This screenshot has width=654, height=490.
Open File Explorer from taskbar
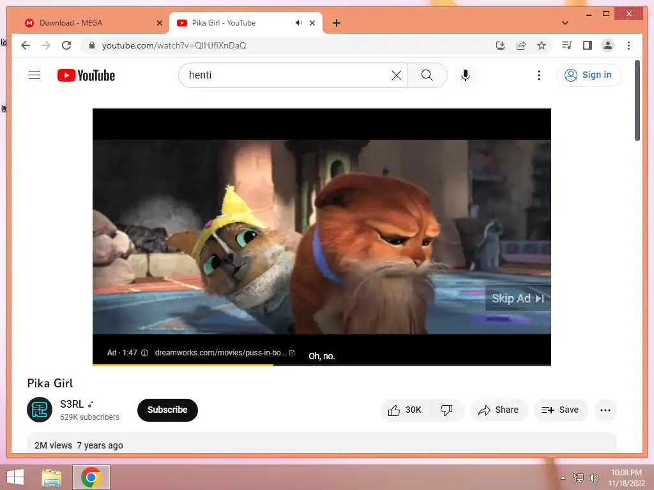(x=52, y=477)
